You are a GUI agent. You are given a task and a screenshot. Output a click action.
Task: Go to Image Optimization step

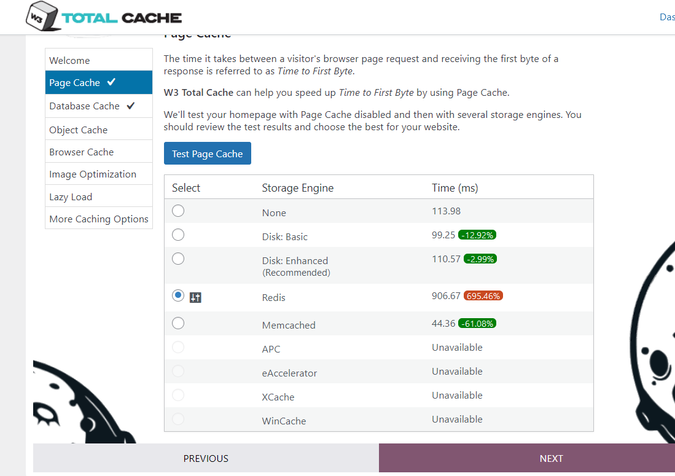pos(99,174)
